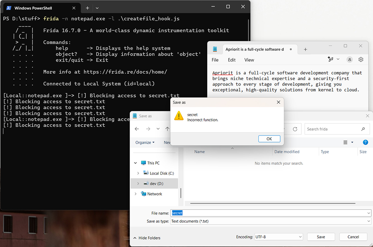Change view layout icon in Save as
The width and height of the screenshot is (373, 247).
click(345, 142)
